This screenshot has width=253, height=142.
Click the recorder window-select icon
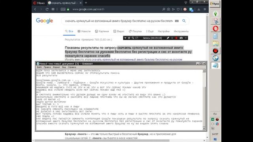[x=129, y=38]
